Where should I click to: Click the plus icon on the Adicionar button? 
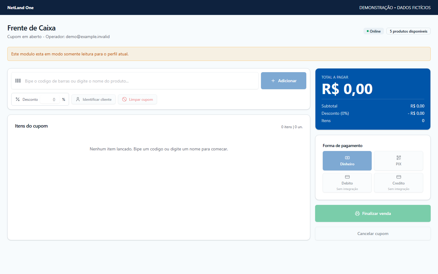(273, 81)
